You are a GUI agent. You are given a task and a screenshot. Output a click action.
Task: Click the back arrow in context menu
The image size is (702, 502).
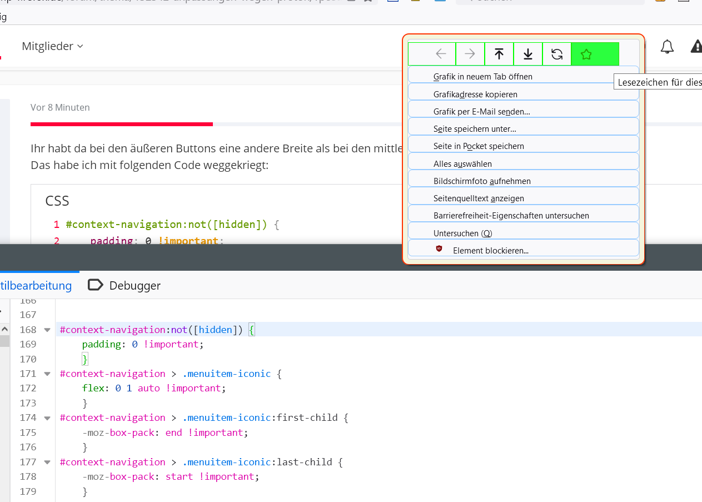click(441, 54)
